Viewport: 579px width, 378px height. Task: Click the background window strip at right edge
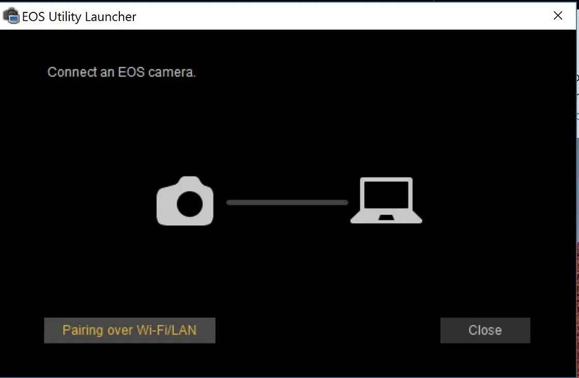click(x=577, y=185)
